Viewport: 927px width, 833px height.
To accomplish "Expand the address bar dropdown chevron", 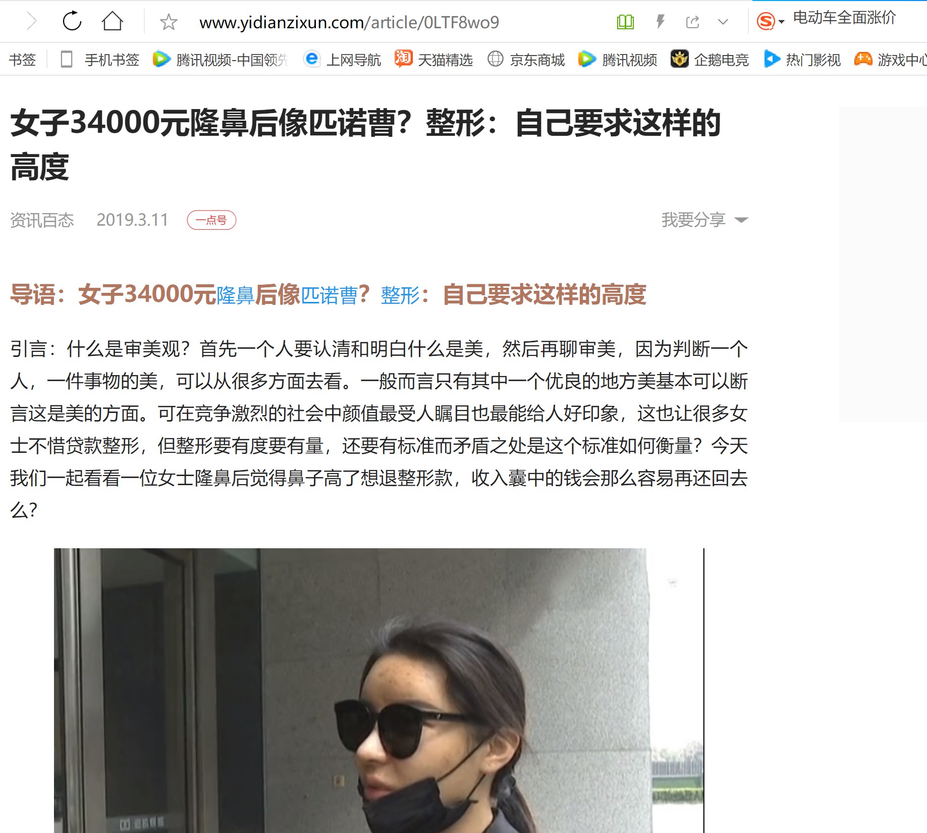I will [x=723, y=22].
